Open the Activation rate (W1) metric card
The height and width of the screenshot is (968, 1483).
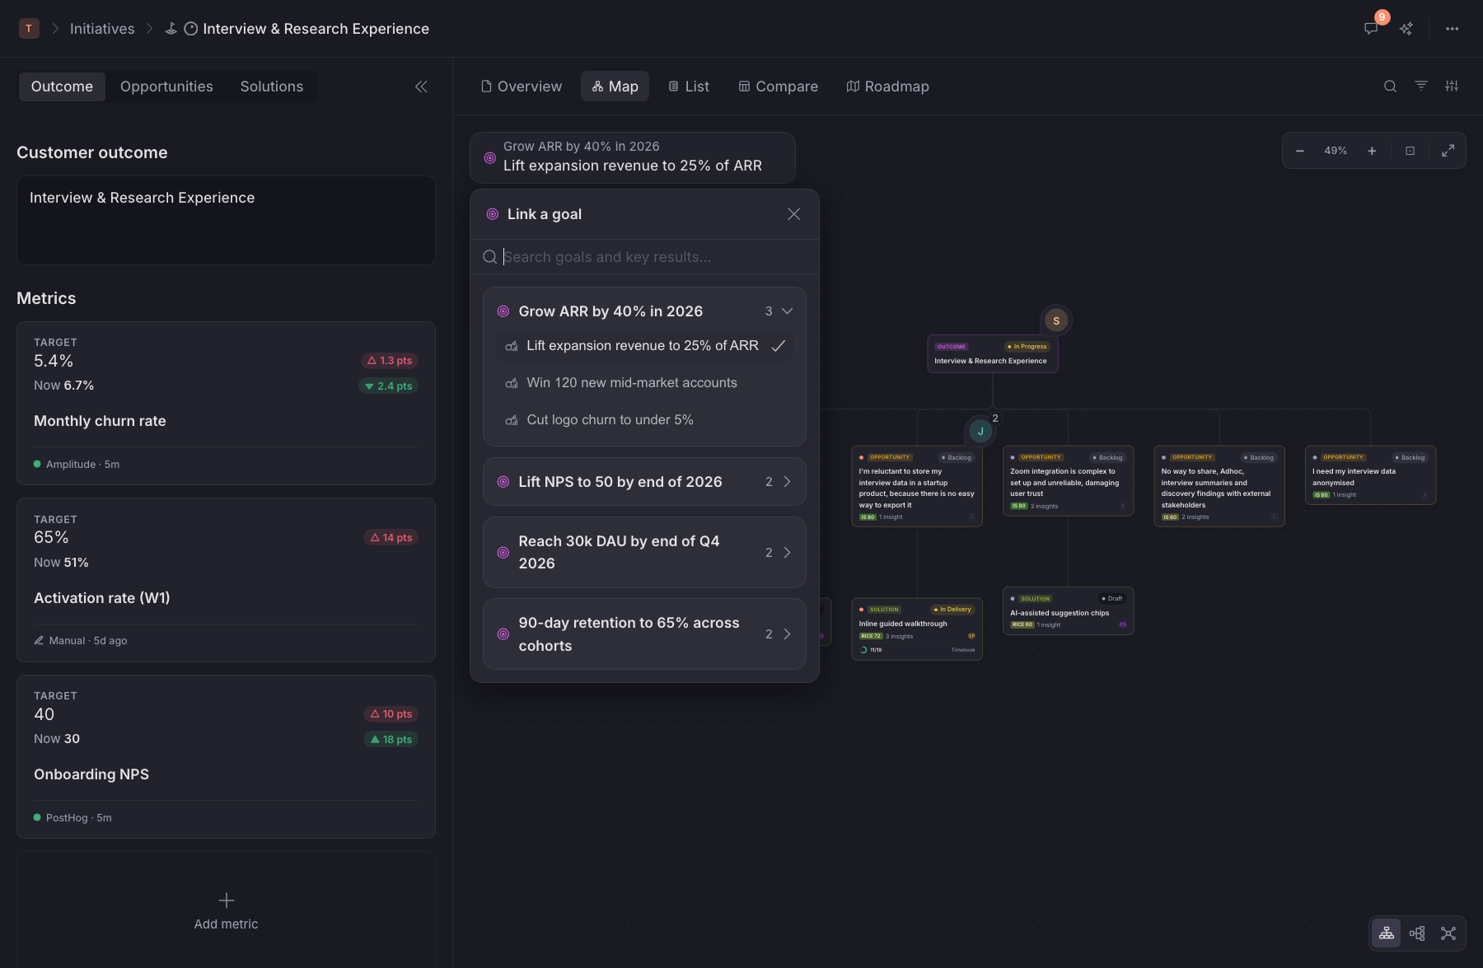pyautogui.click(x=226, y=580)
